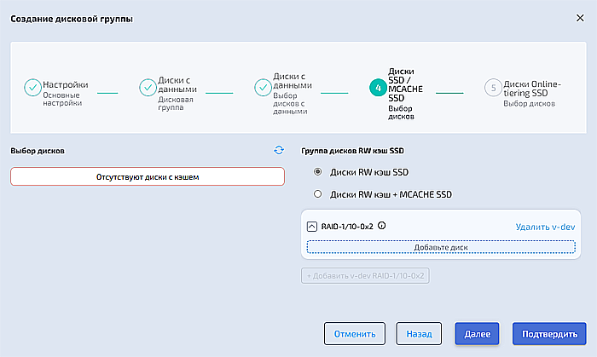Open the Дисковая группа step checkmark
Image resolution: width=597 pixels, height=357 pixels.
tap(148, 88)
